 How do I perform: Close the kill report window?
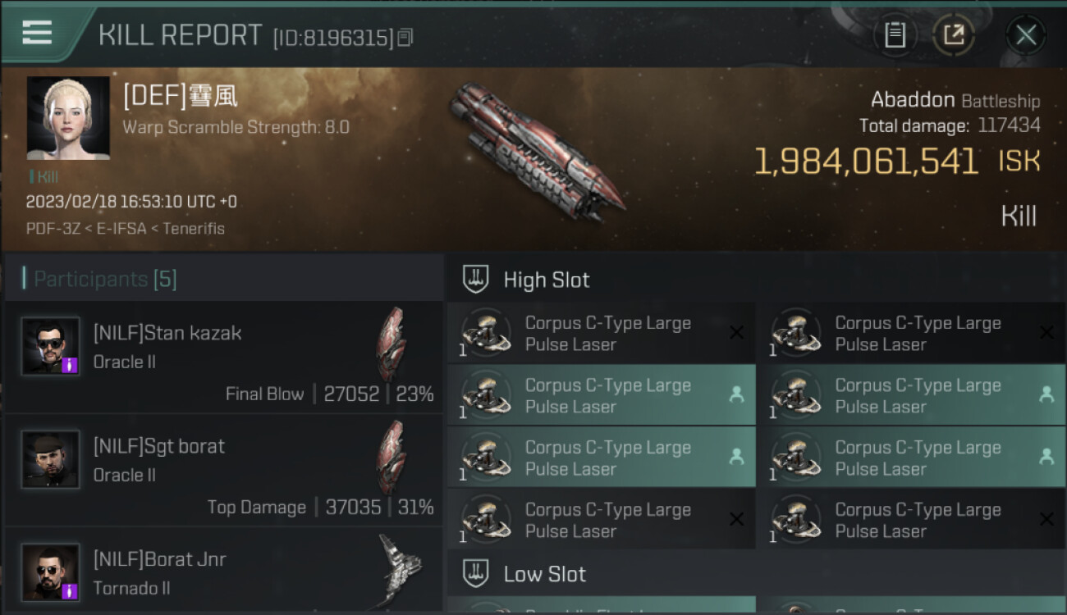(x=1026, y=35)
